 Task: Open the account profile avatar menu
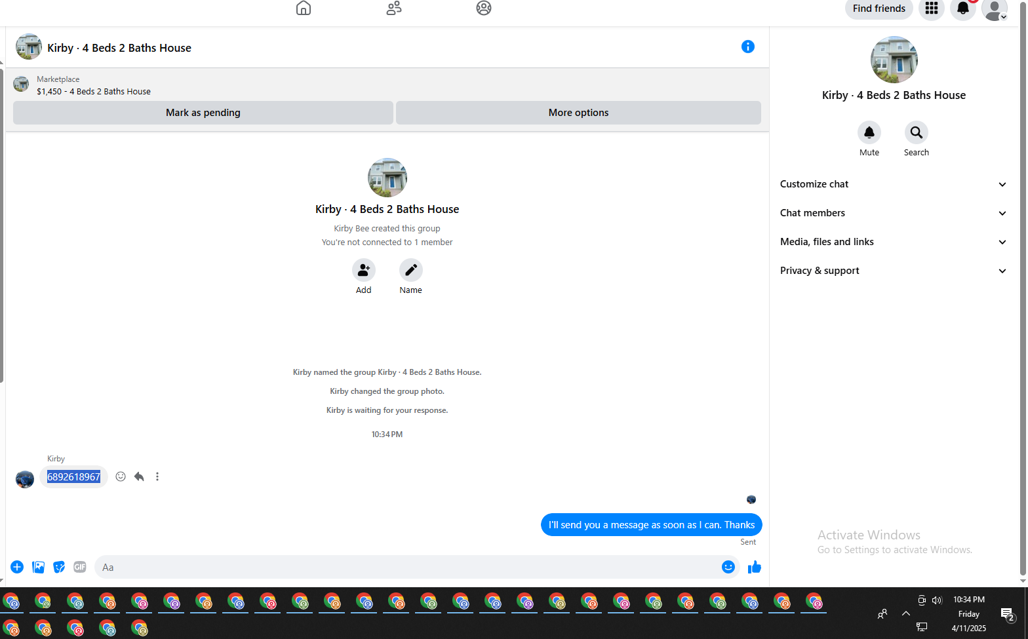(995, 9)
